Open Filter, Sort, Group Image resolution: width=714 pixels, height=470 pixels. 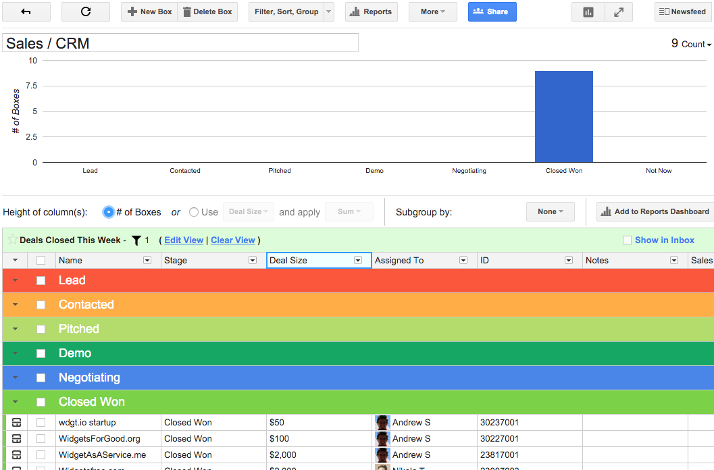286,12
